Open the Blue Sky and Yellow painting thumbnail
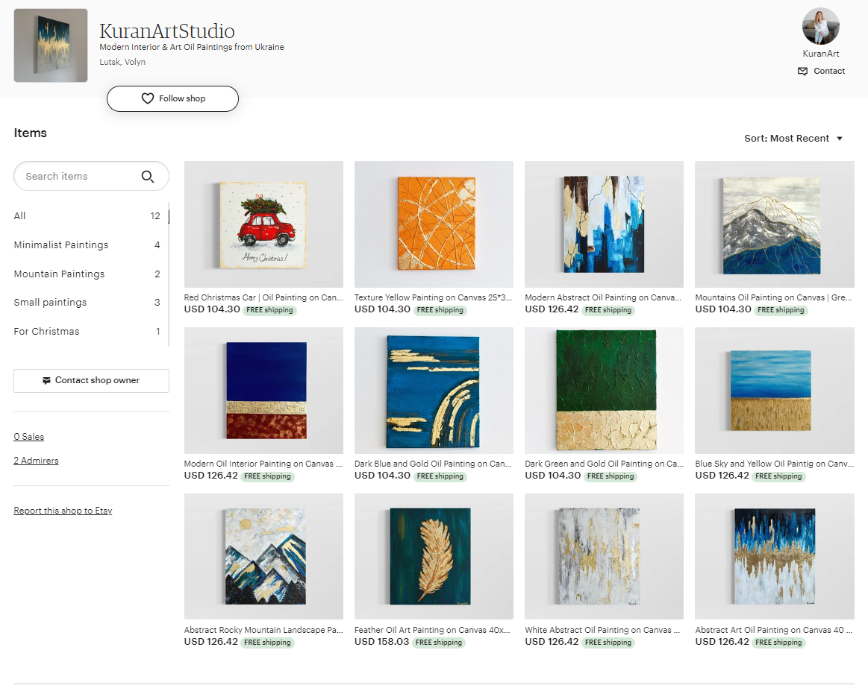Image resolution: width=868 pixels, height=694 pixels. (x=775, y=391)
